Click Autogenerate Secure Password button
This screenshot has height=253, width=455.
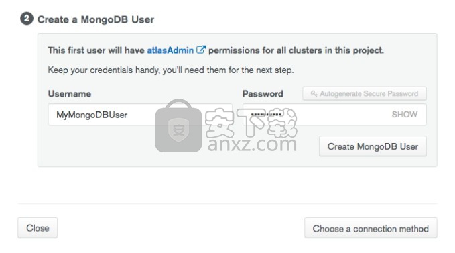(365, 93)
